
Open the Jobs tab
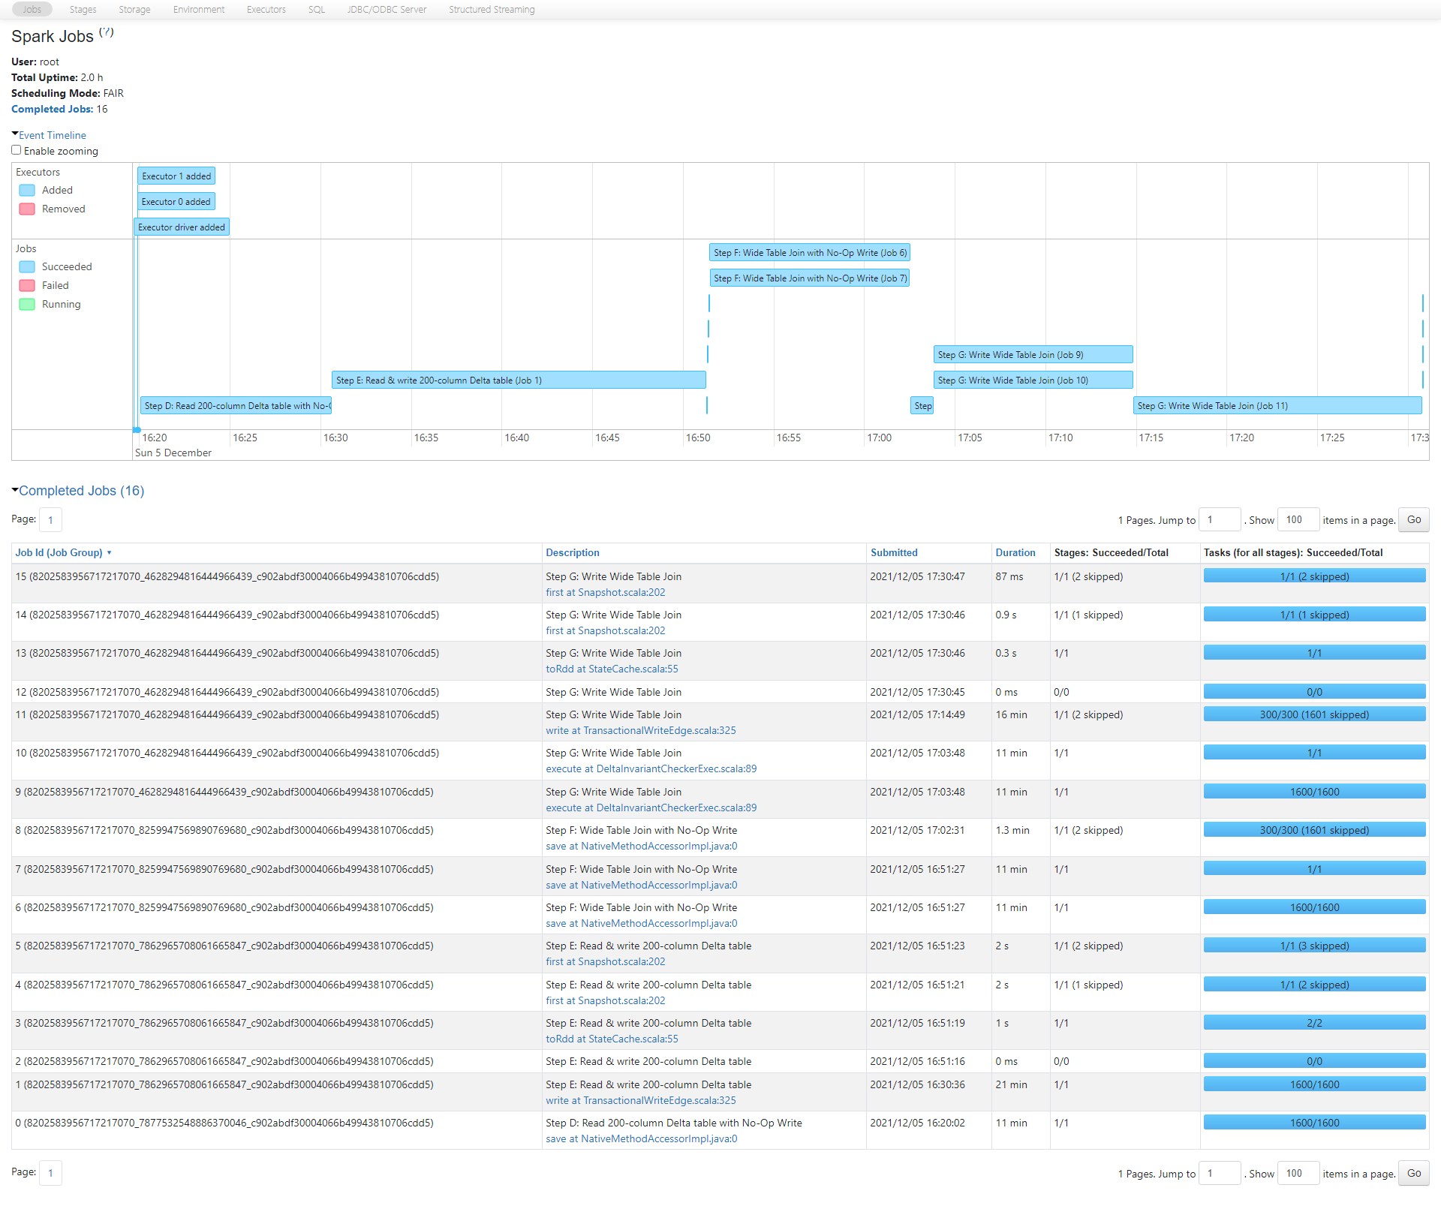[32, 10]
